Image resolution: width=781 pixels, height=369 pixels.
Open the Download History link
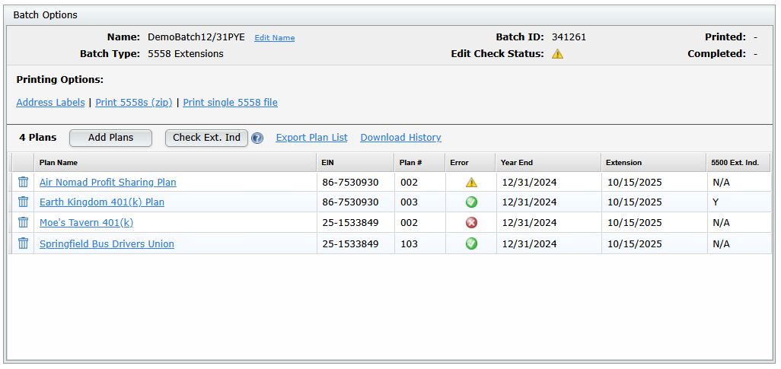(401, 138)
